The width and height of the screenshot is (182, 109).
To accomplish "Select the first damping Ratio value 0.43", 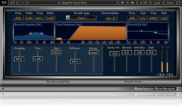I will 29,18.
